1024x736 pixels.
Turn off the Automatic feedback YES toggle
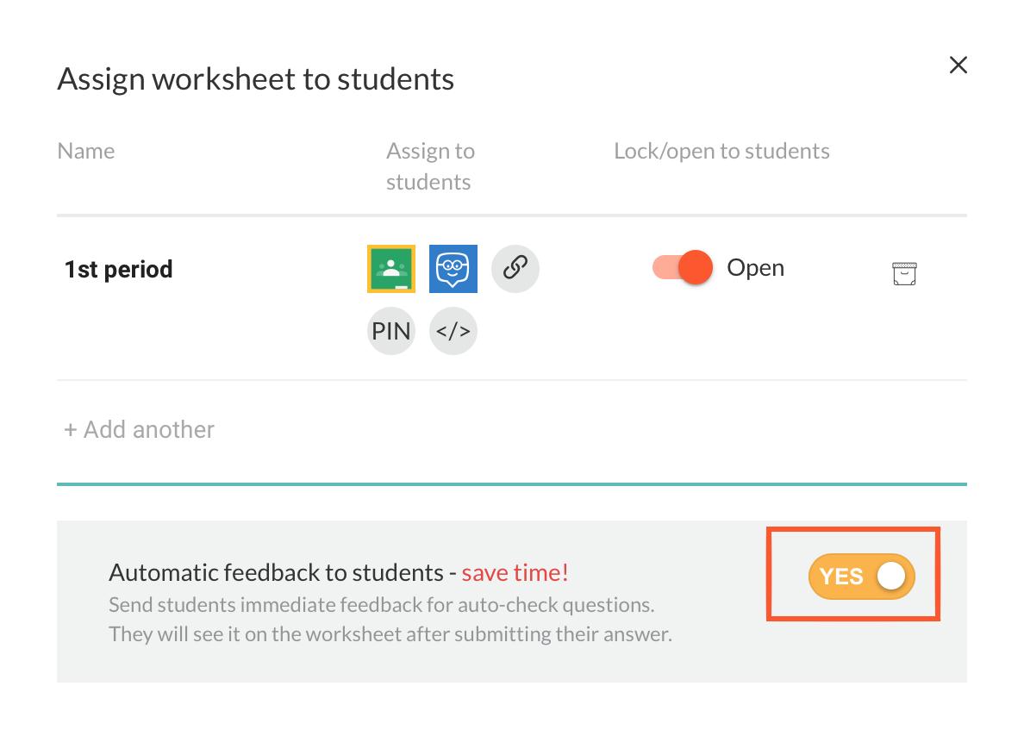[861, 576]
